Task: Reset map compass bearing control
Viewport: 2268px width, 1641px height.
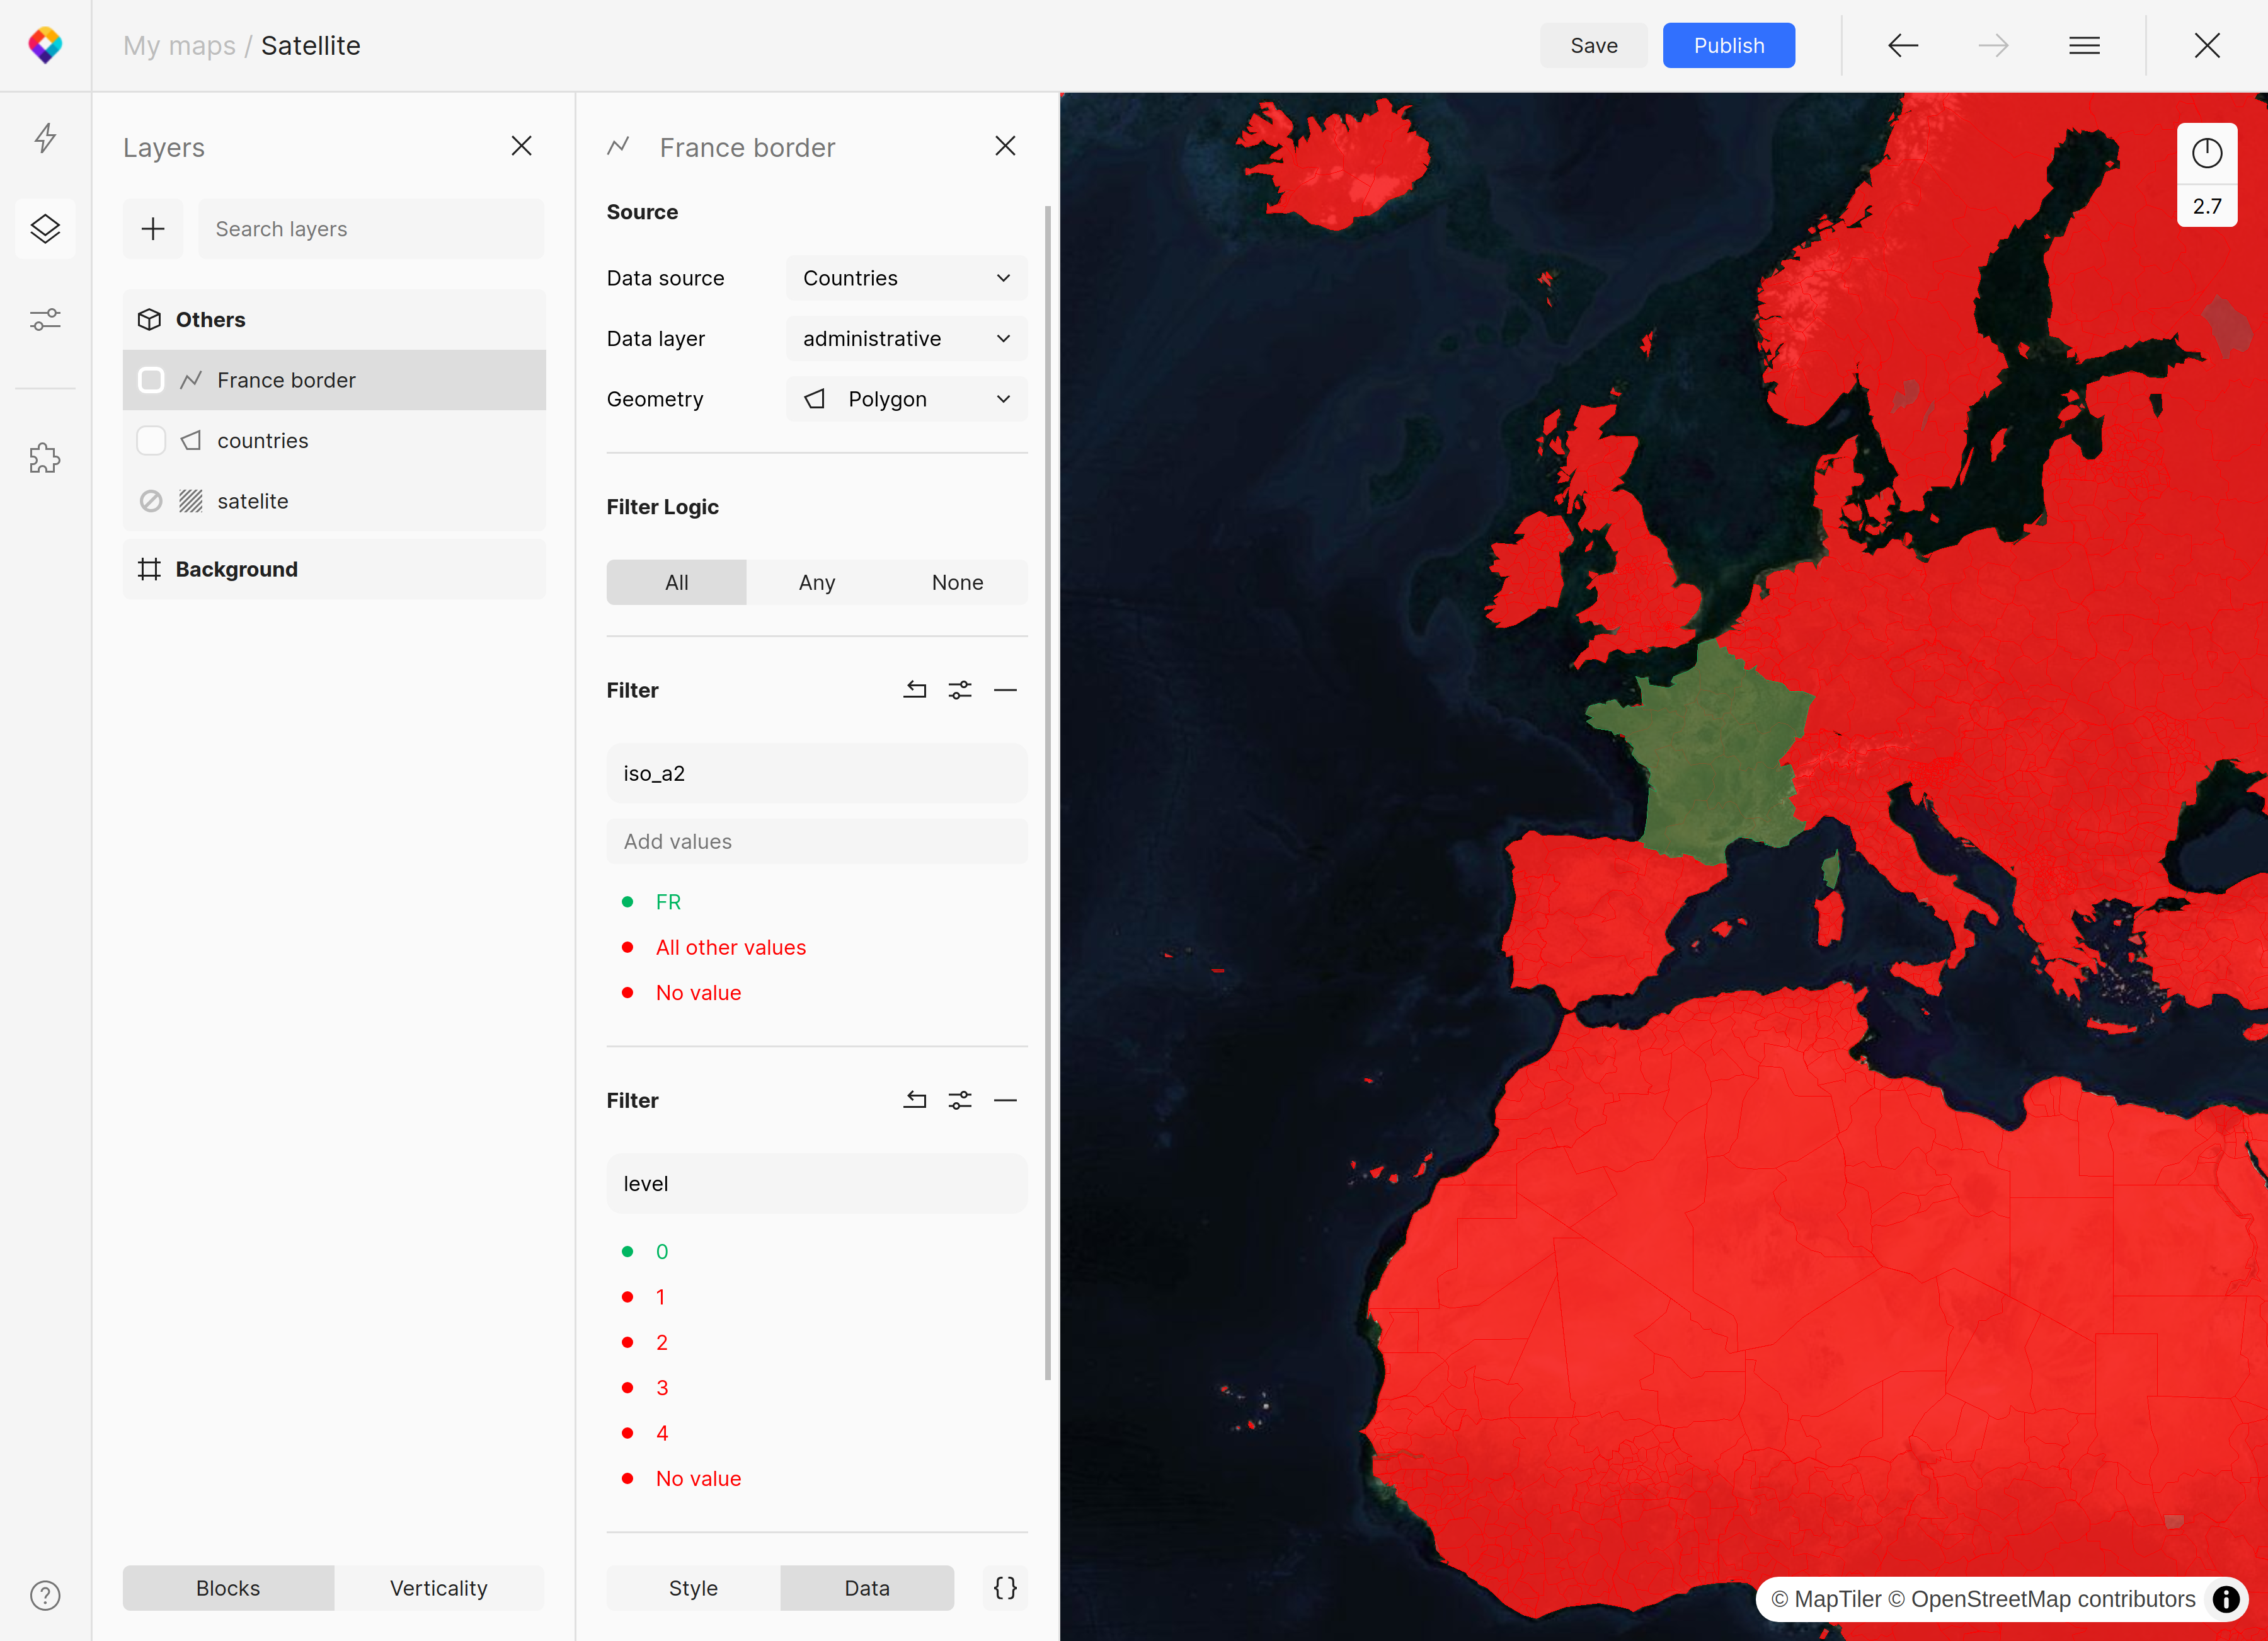Action: [x=2206, y=153]
